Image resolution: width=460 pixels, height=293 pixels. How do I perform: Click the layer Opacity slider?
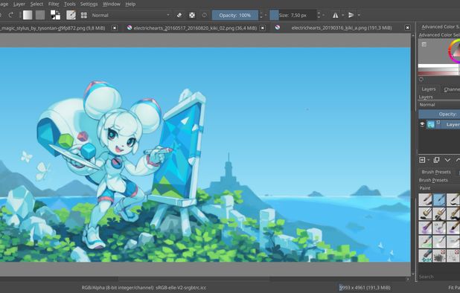(x=439, y=115)
